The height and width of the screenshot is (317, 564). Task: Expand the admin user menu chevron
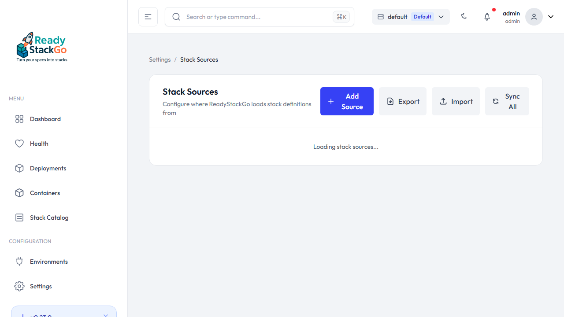pos(551,17)
